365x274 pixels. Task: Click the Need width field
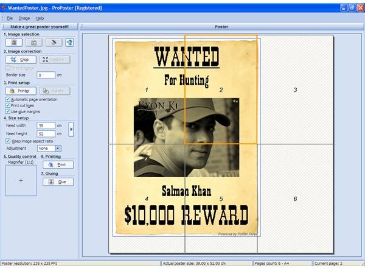coord(46,125)
